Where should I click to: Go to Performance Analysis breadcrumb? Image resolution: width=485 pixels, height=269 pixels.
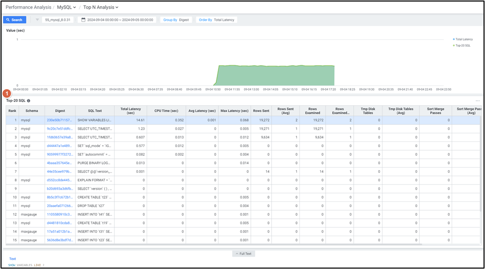coord(28,7)
